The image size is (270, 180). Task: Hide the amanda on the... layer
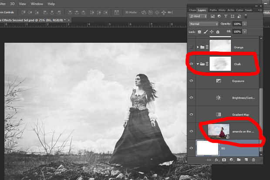tap(191, 131)
